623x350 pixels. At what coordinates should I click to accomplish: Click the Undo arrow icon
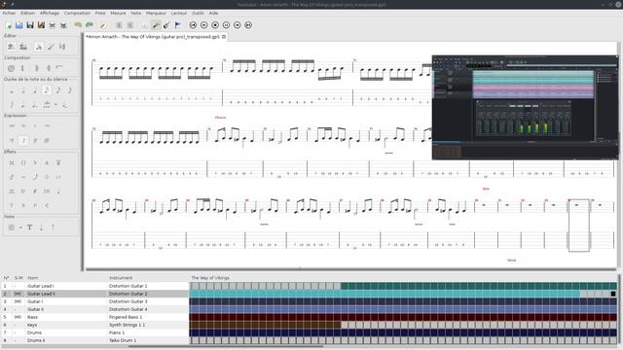click(78, 25)
